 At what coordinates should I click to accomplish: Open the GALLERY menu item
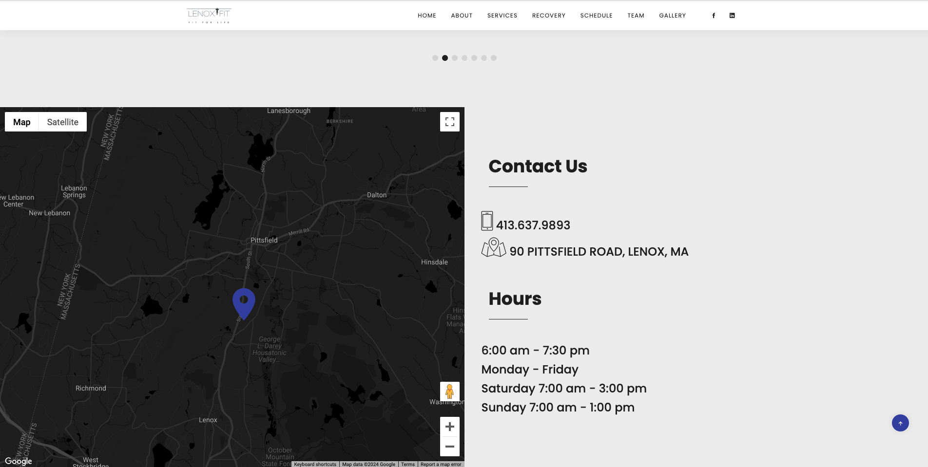[673, 16]
